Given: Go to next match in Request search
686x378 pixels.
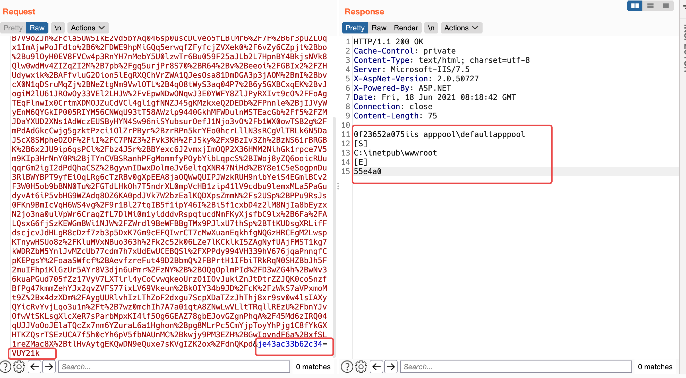Looking at the screenshot, I should [49, 367].
